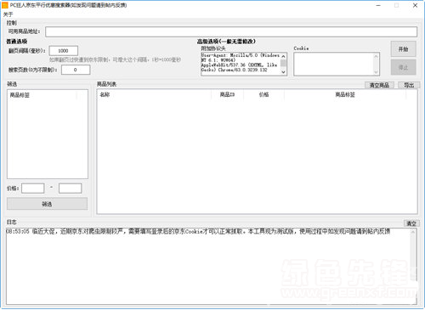Click the 价格 column header
Viewport: 425px width, 310px height.
(x=263, y=94)
